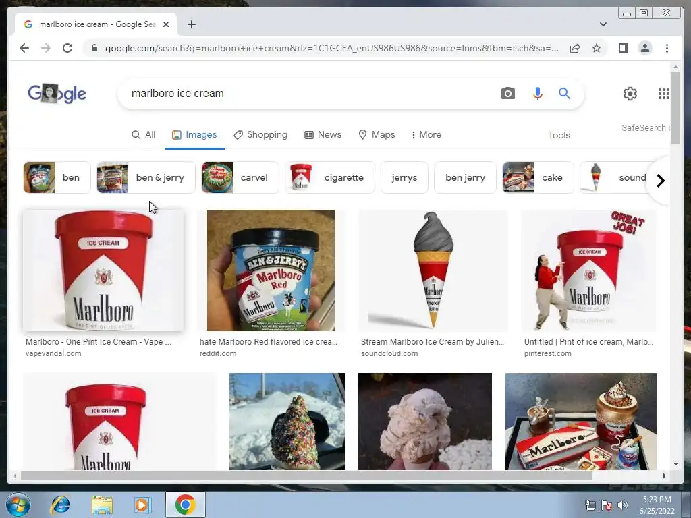Open the Tools filter button
Viewport: 691px width, 518px height.
(x=559, y=135)
